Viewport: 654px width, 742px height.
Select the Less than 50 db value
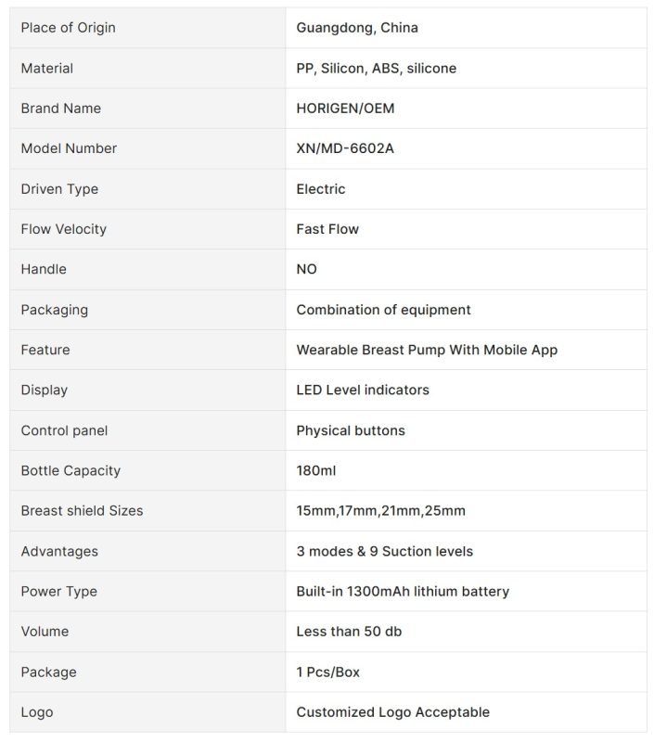[x=349, y=632]
